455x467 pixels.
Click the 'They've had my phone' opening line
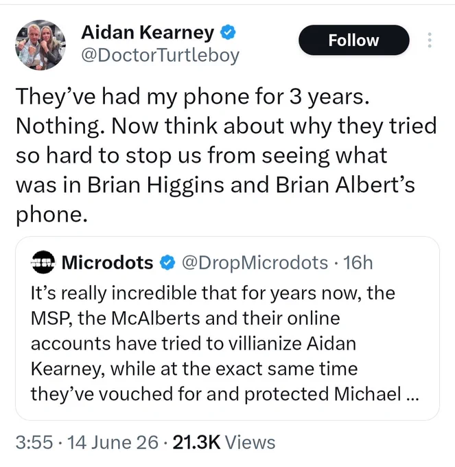point(193,97)
